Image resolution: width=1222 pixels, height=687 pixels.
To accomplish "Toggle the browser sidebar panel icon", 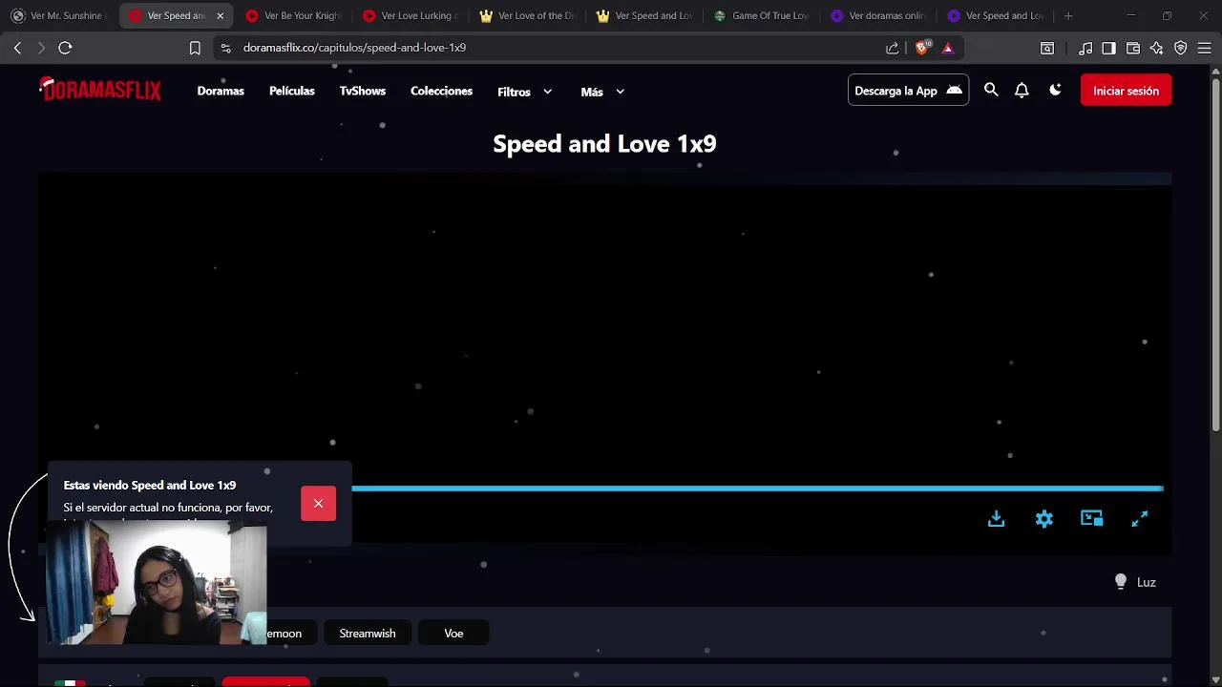I will [x=1108, y=48].
